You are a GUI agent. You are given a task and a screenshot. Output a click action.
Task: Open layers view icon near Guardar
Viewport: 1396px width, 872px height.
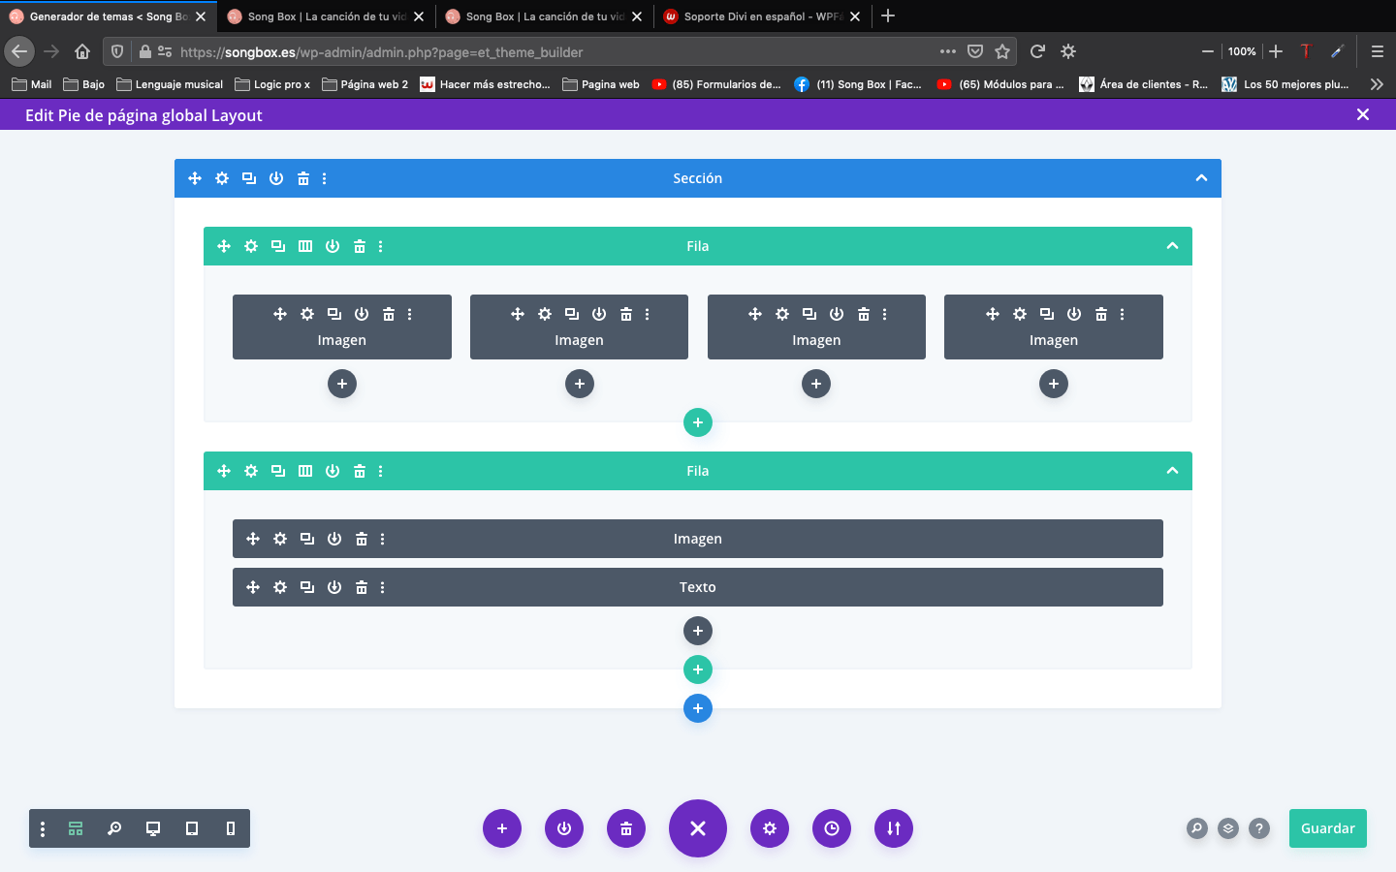[1228, 828]
